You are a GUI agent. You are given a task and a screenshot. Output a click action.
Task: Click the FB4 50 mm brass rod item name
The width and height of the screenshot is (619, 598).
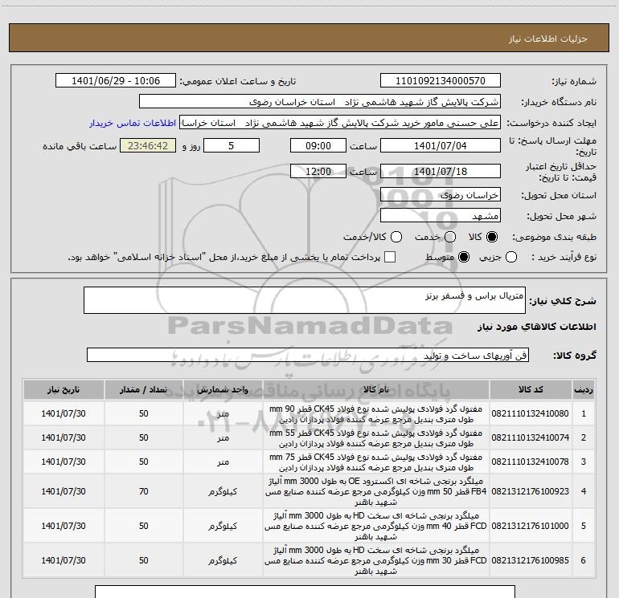pos(376,491)
